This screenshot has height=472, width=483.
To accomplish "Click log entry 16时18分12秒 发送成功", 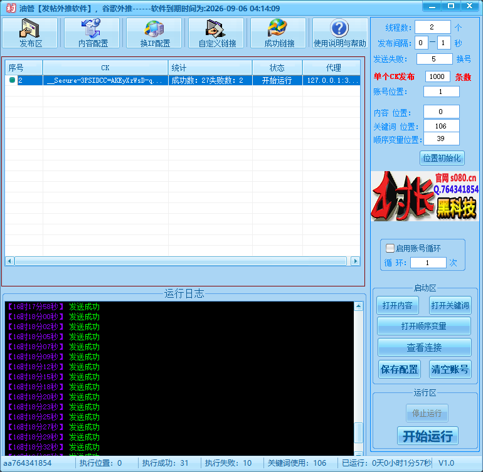I will 52,367.
